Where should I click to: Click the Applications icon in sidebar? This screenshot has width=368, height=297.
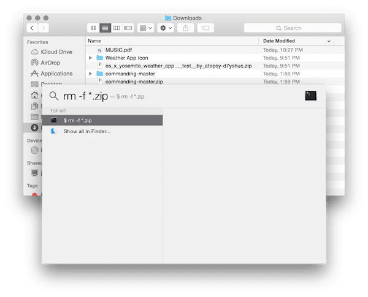point(34,74)
